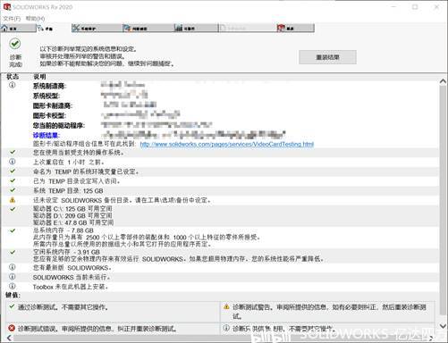
Task: Click the vertical scrollbar down arrow
Action: pyautogui.click(x=443, y=326)
